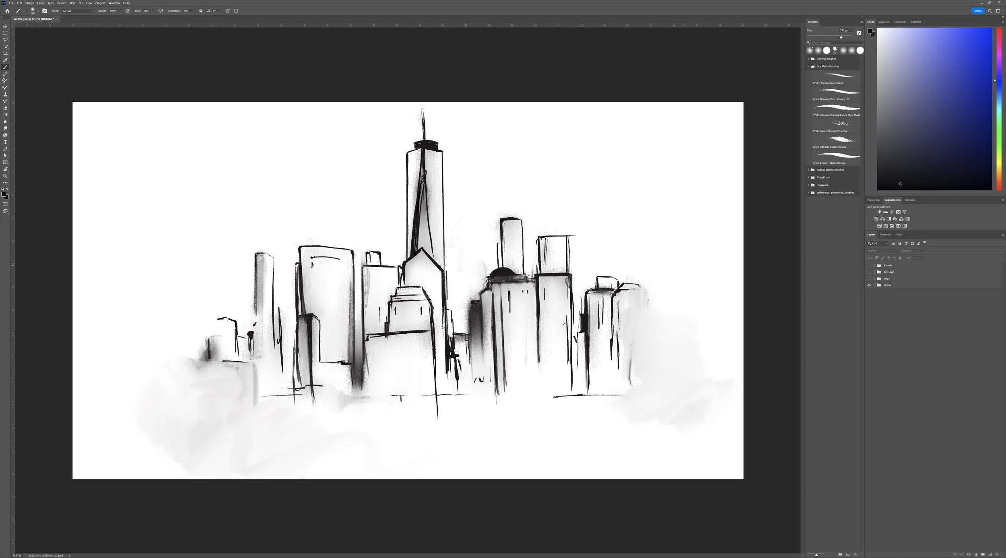This screenshot has width=1006, height=558.
Task: Switch to the Channels tab
Action: click(885, 235)
